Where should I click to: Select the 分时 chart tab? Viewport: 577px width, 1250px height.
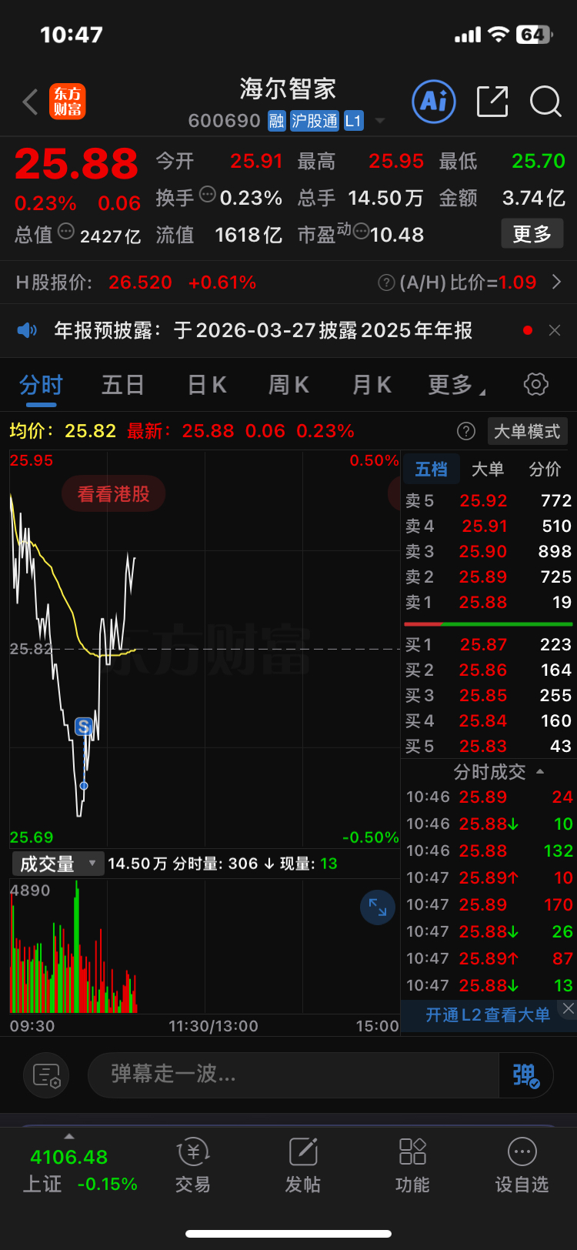pyautogui.click(x=41, y=385)
